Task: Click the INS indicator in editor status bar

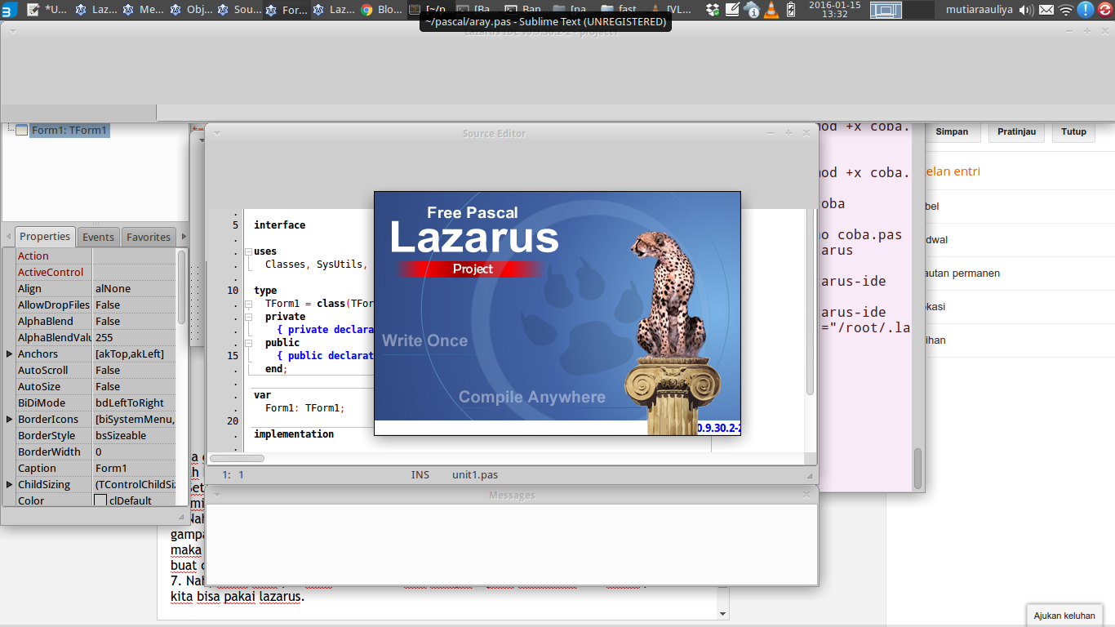Action: [x=420, y=474]
